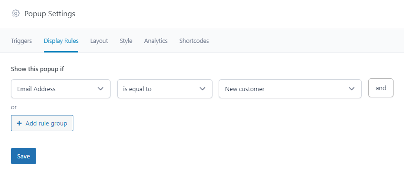404x177 pixels.
Task: Open the Email Address field dropdown
Action: (61, 89)
